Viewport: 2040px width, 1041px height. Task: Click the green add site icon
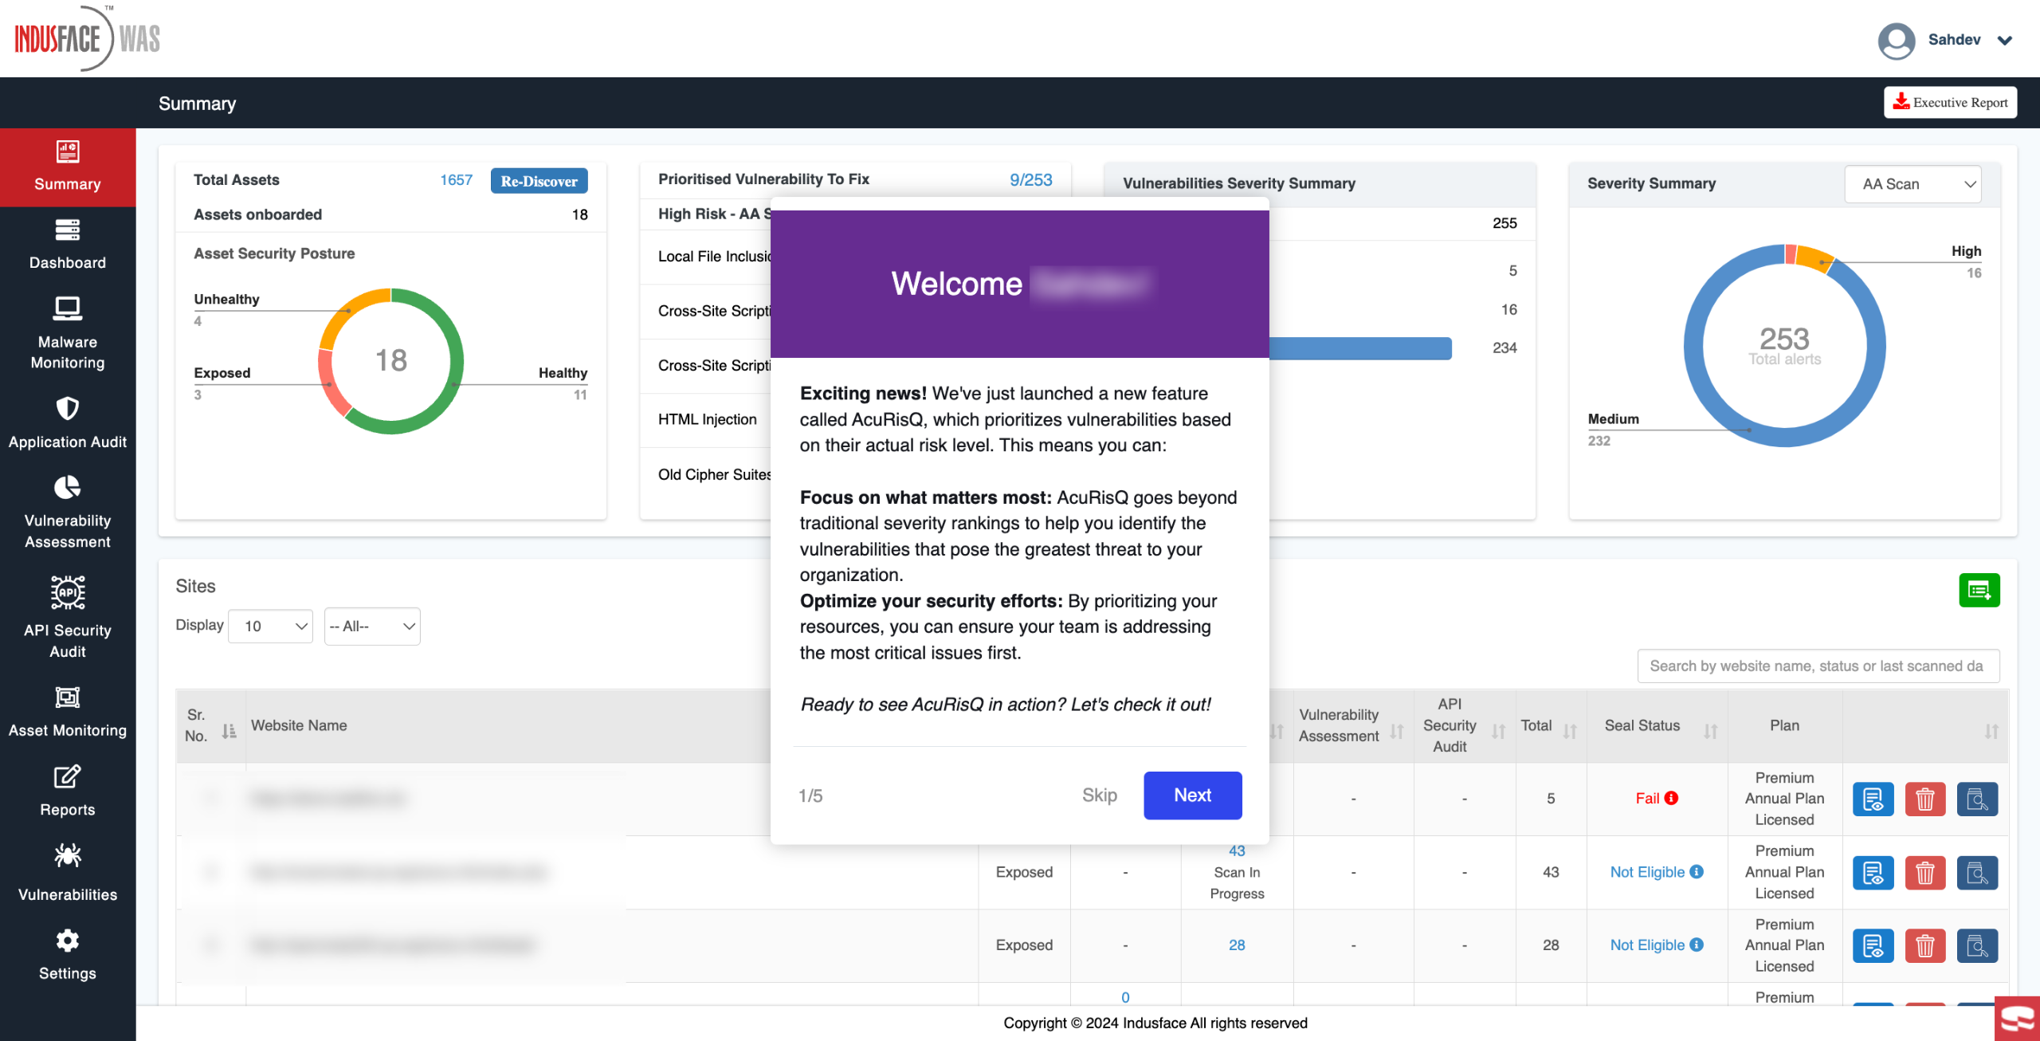1979,591
